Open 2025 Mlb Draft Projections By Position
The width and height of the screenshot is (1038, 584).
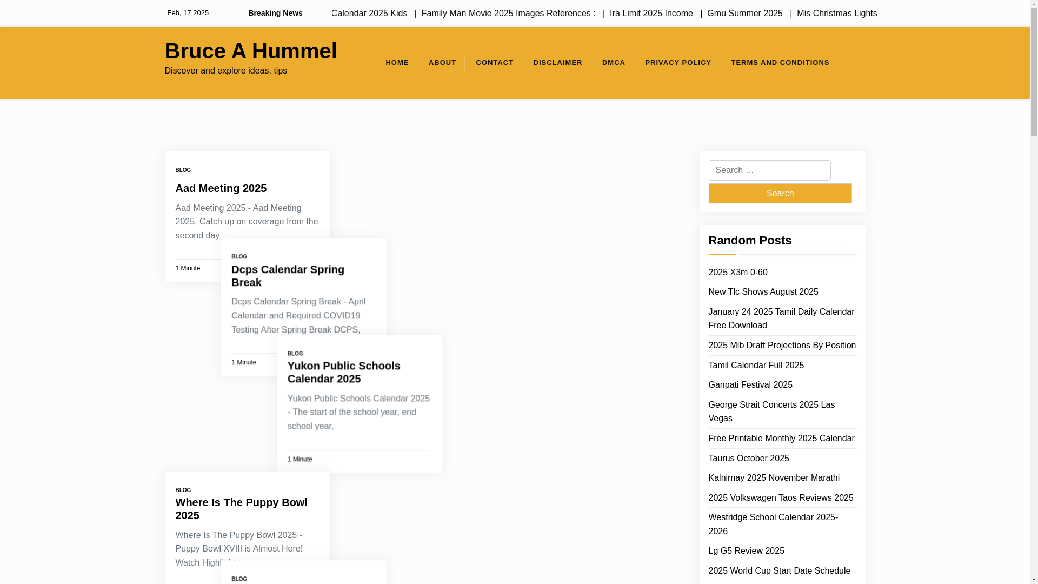tap(782, 346)
